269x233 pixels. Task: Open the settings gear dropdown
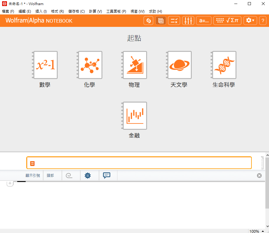250,21
